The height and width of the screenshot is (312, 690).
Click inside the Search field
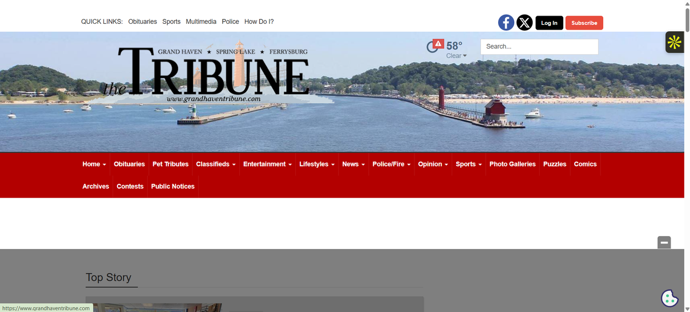[x=539, y=46]
